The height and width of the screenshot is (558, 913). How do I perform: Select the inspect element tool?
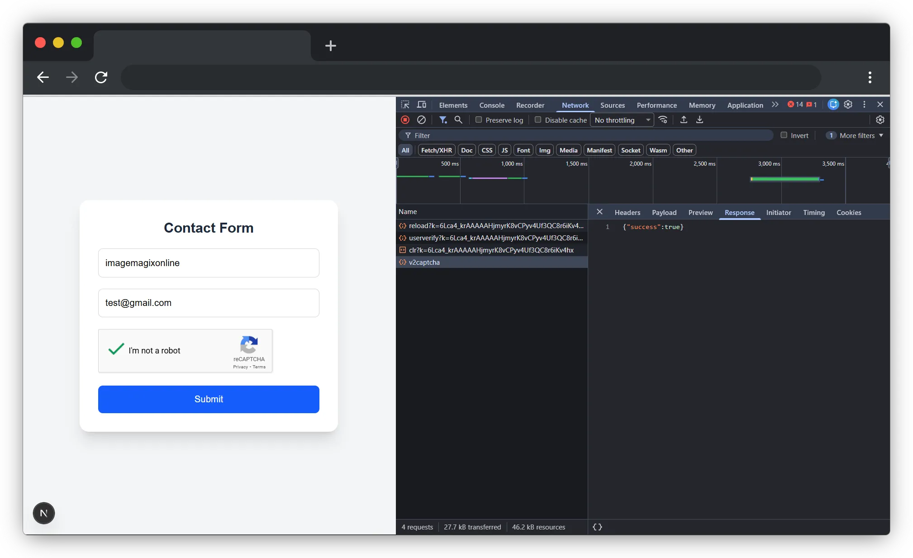point(405,105)
